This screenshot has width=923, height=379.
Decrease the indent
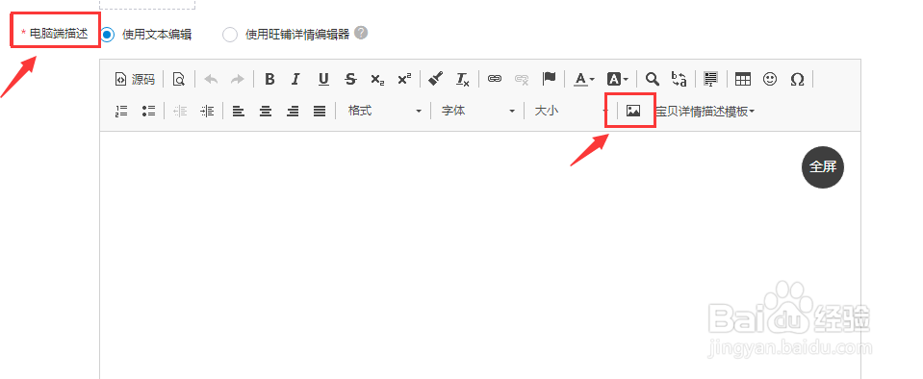pos(180,111)
